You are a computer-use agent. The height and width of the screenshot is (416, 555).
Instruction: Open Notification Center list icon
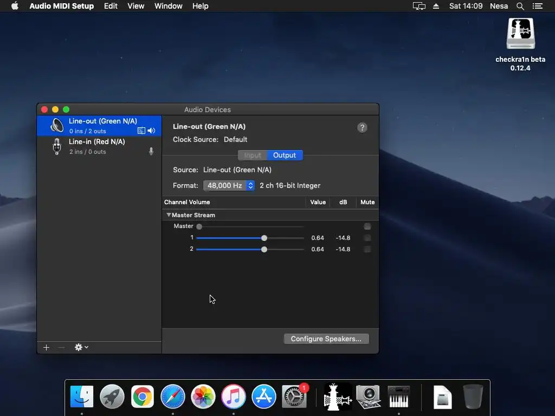click(537, 6)
